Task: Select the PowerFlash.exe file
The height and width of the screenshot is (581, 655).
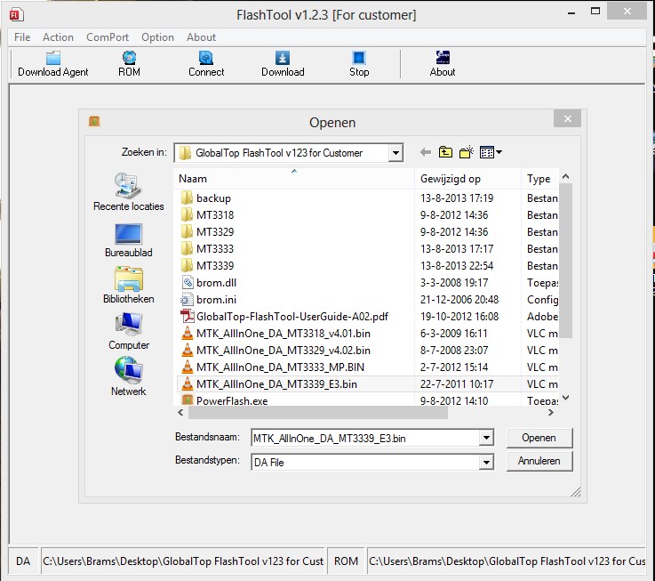Action: pos(232,400)
